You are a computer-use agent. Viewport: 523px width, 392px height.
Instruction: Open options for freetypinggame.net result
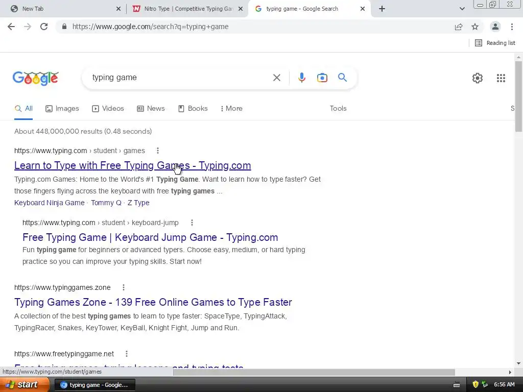pyautogui.click(x=127, y=354)
